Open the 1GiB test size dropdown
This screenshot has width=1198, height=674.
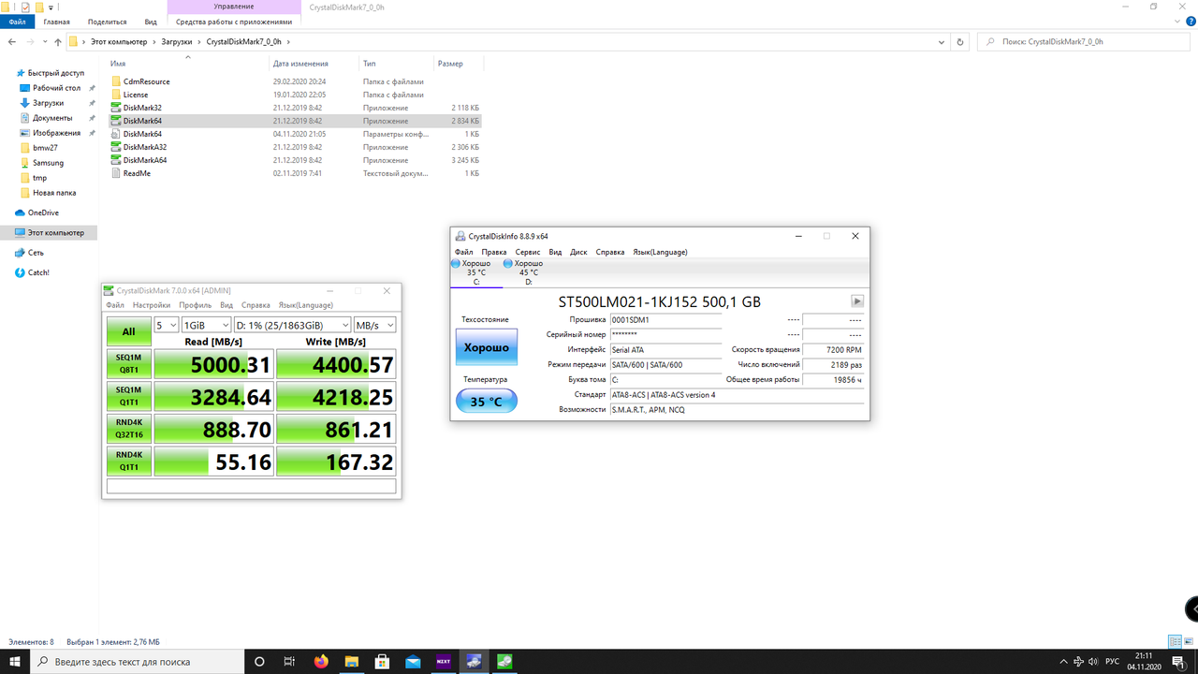[x=205, y=325]
